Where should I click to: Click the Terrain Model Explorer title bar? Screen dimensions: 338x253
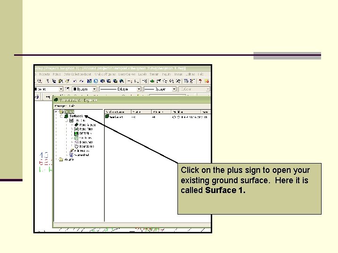point(131,100)
